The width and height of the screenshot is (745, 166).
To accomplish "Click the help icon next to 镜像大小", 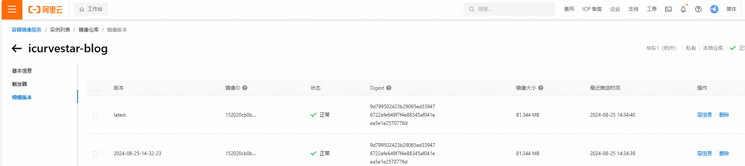I will (x=541, y=88).
